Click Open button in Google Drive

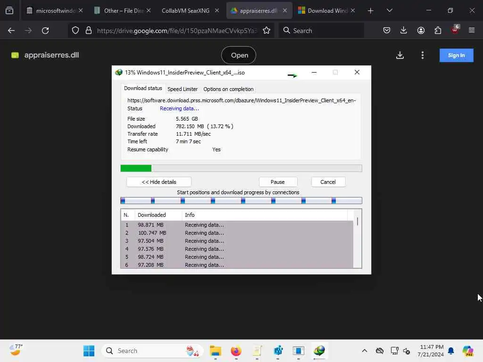click(x=239, y=56)
